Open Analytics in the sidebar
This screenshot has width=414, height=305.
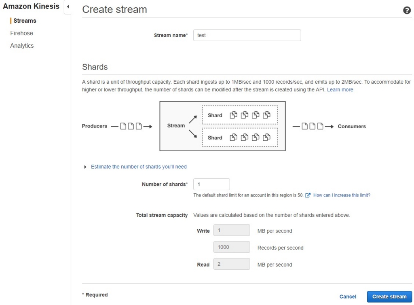[22, 45]
